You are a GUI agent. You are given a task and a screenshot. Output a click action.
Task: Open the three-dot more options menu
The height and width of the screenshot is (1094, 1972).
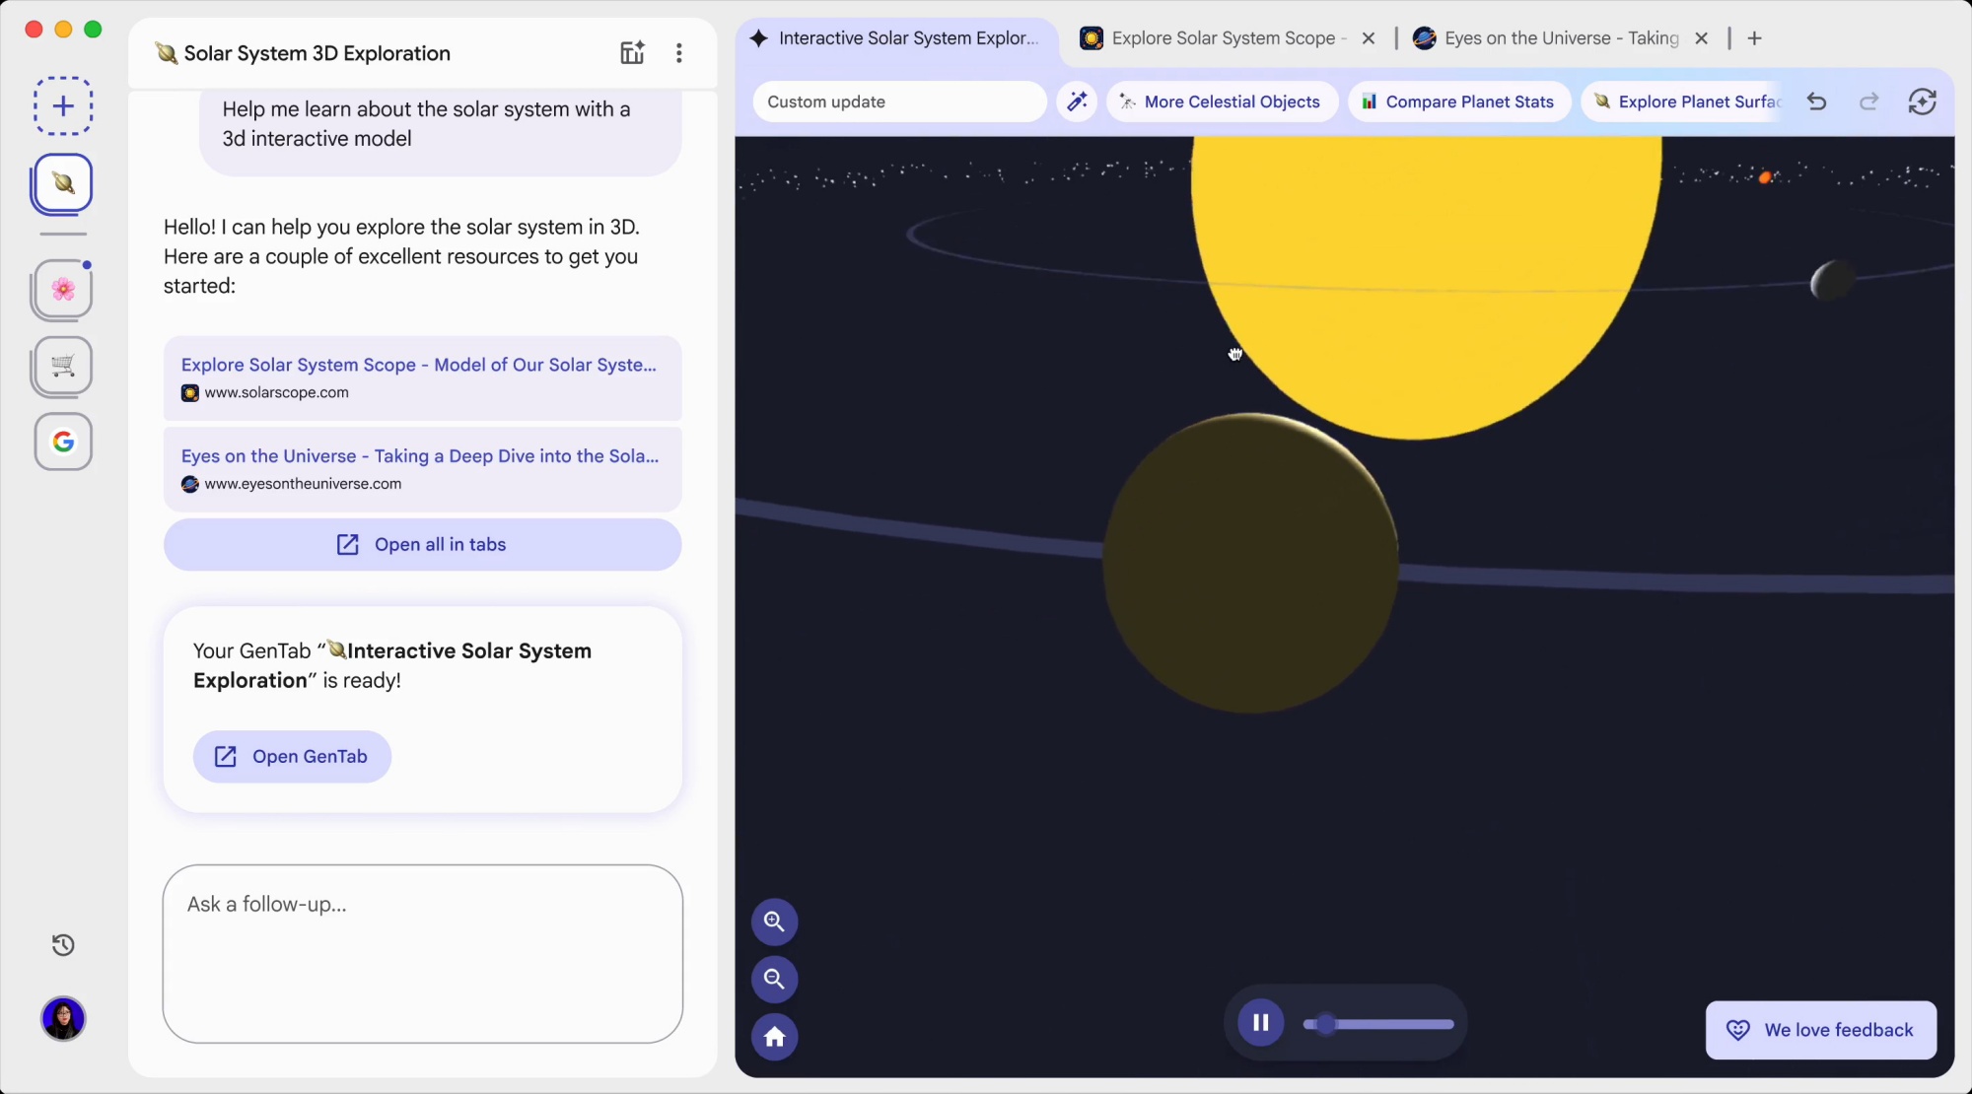click(678, 53)
